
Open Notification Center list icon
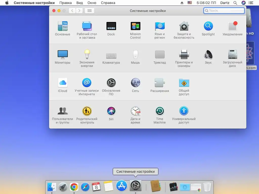(x=251, y=3)
